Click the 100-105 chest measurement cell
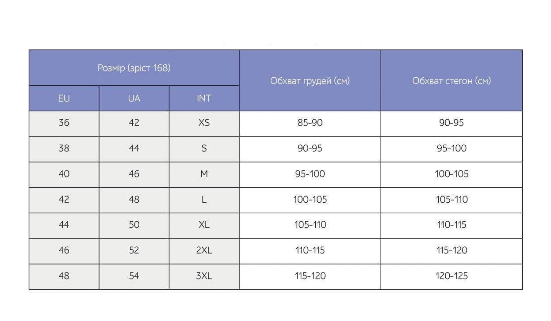The image size is (551, 321). [310, 200]
